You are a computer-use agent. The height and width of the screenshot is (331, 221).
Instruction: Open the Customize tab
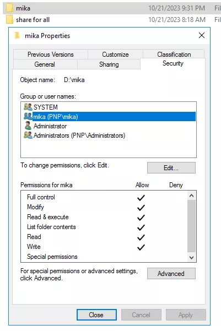point(115,55)
